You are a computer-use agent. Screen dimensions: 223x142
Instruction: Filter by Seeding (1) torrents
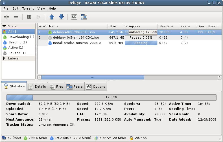18,42
